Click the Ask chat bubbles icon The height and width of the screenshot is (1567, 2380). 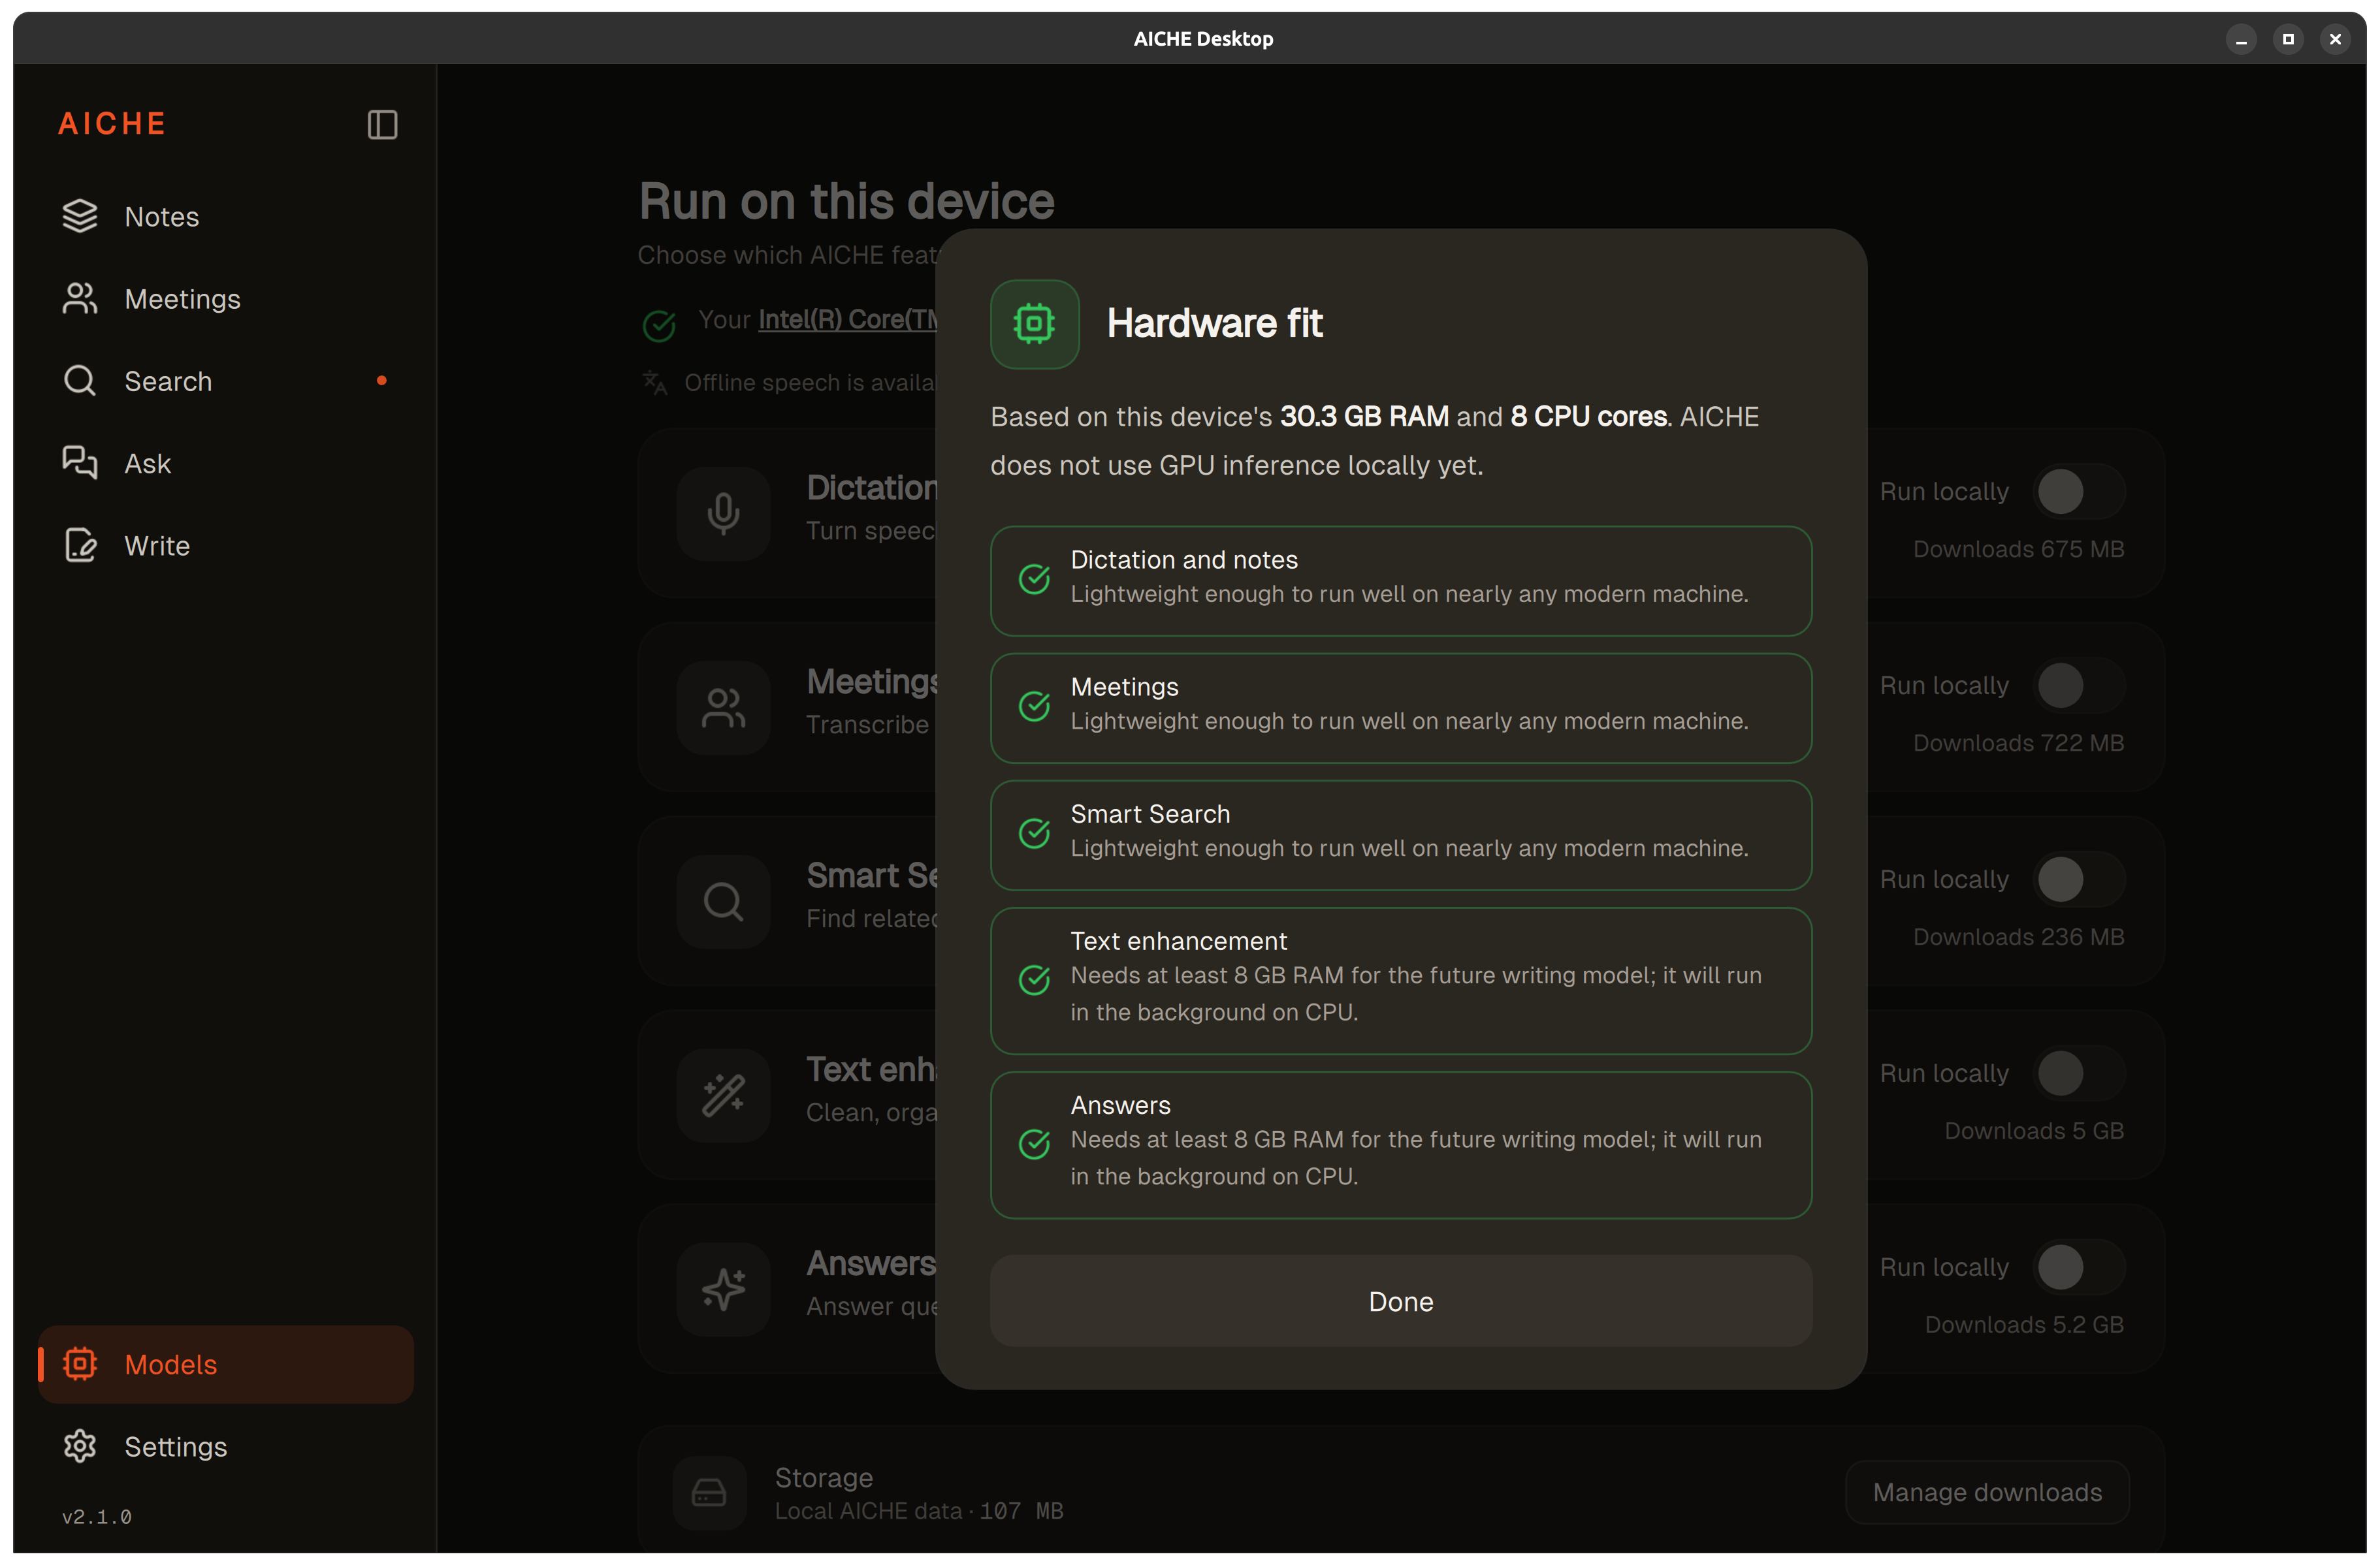pos(80,464)
